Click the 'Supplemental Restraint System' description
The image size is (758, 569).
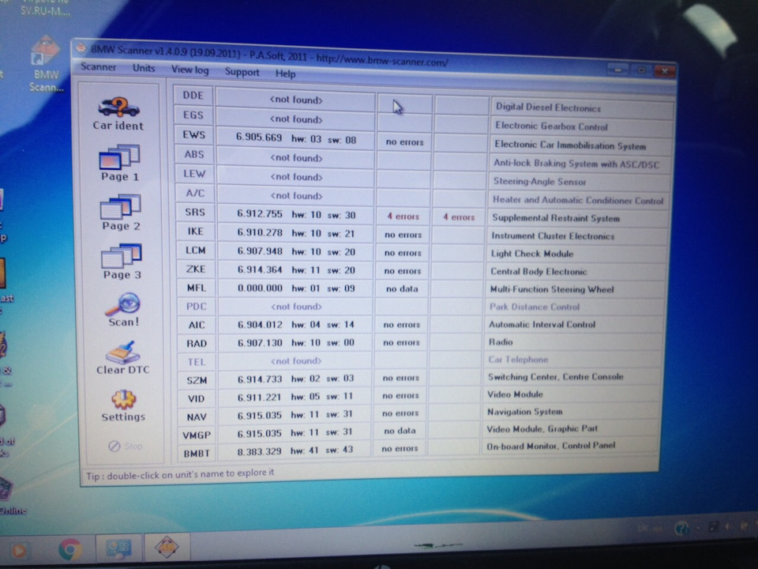[x=556, y=218]
